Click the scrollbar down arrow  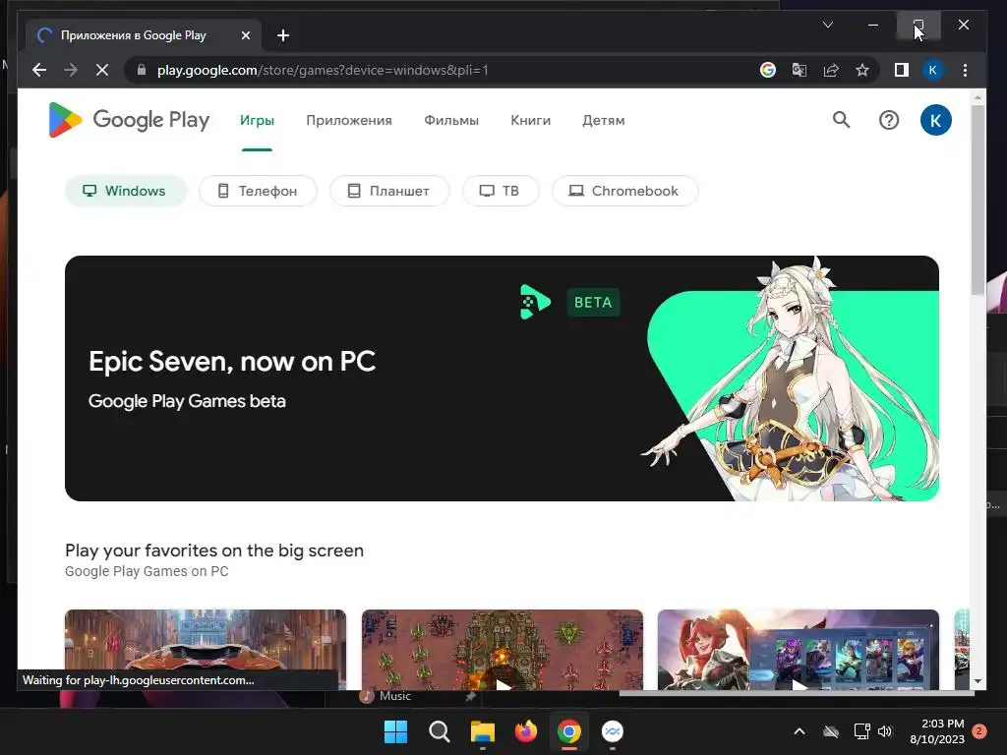click(977, 681)
